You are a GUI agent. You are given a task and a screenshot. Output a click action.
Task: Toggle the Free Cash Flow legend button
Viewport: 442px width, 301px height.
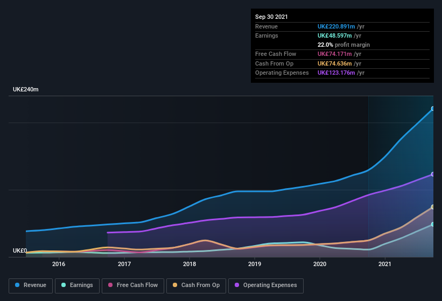click(132, 285)
